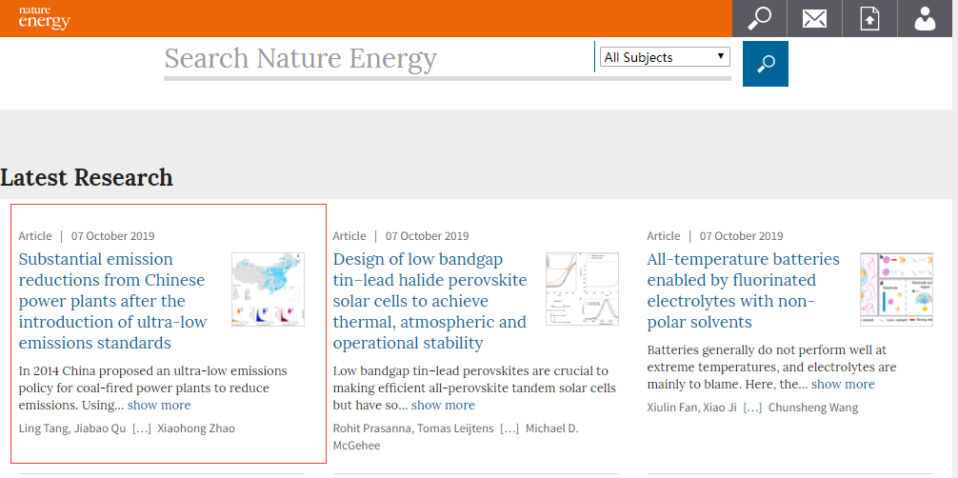Viewport: 958px width, 478px height.
Task: Open the tin-lead perovskite solar cells article
Action: pos(429,301)
